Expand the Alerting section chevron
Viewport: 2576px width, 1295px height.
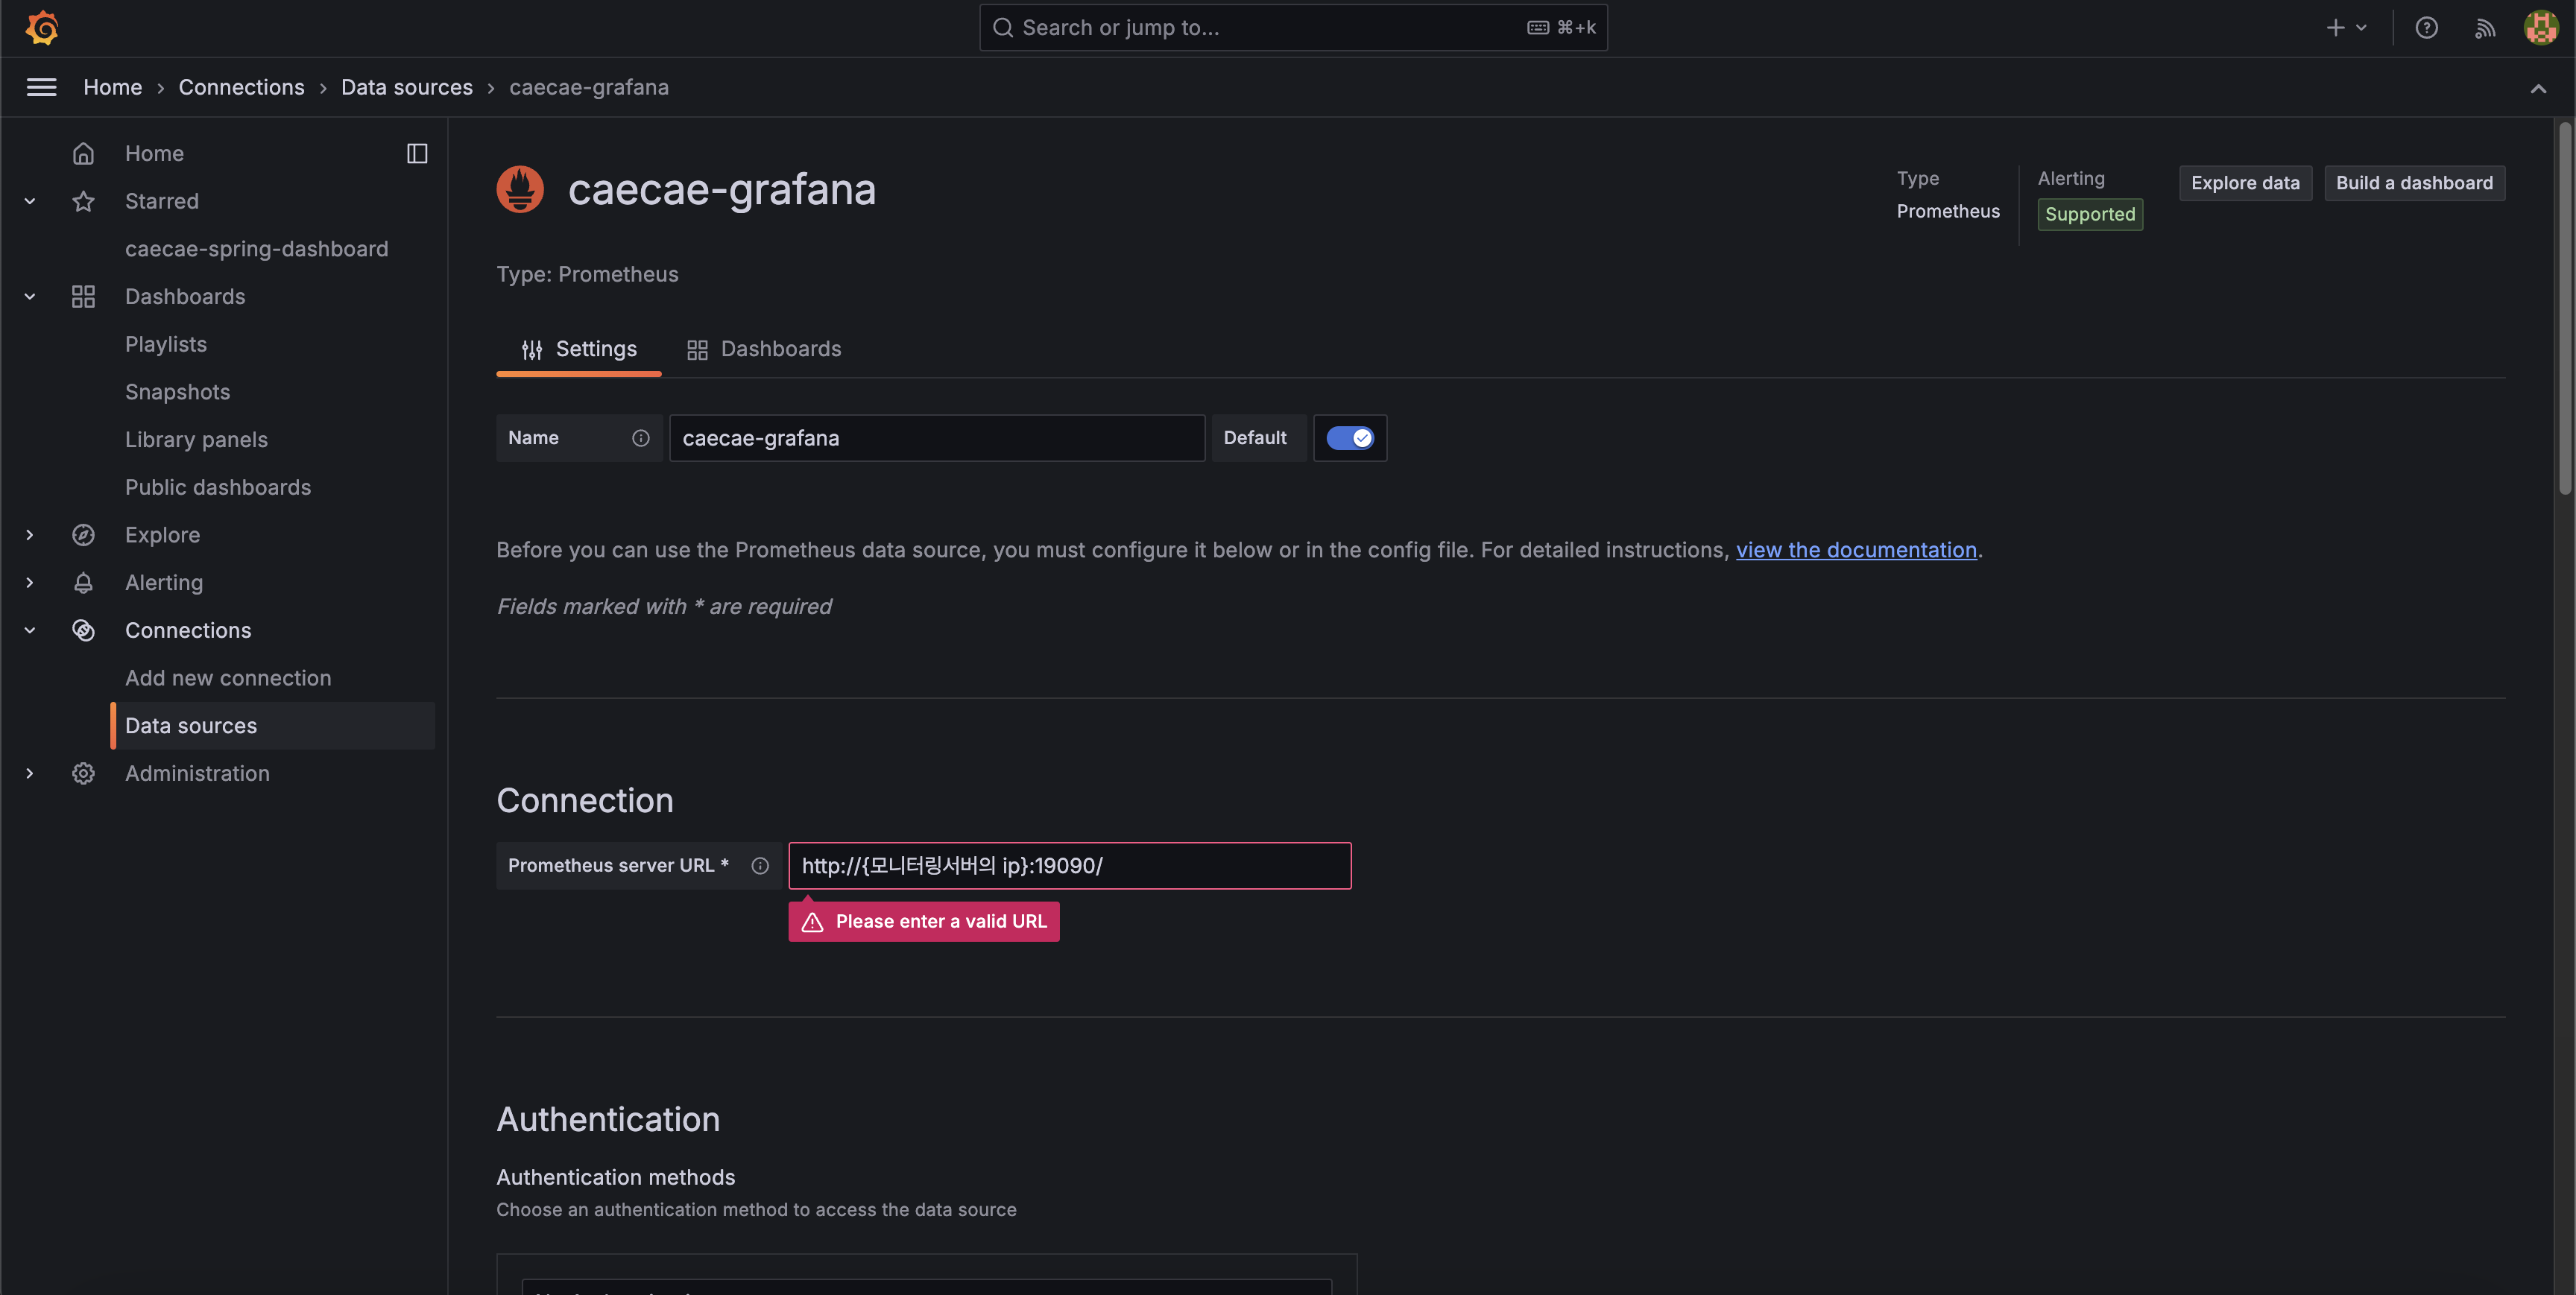(30, 582)
